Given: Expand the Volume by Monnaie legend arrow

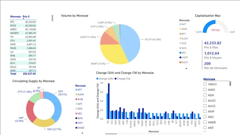Looking at the screenshot, I should click(x=186, y=69).
